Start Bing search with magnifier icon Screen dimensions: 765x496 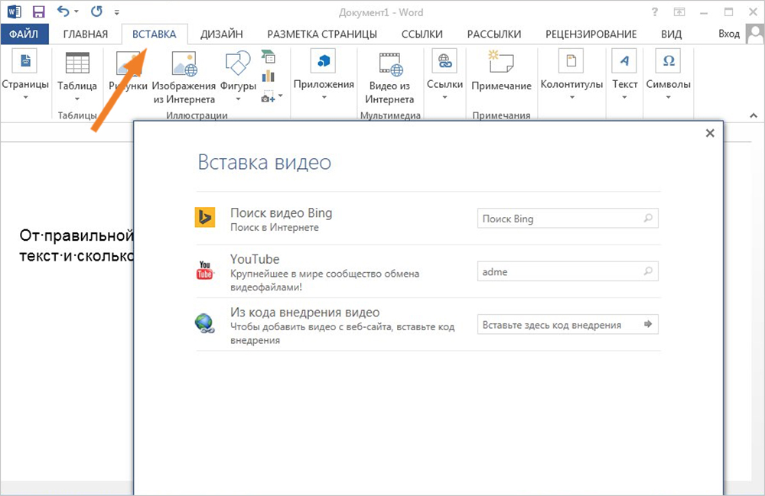pyautogui.click(x=648, y=219)
